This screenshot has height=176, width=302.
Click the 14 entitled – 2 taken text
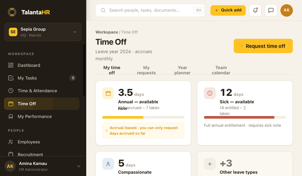click(233, 111)
